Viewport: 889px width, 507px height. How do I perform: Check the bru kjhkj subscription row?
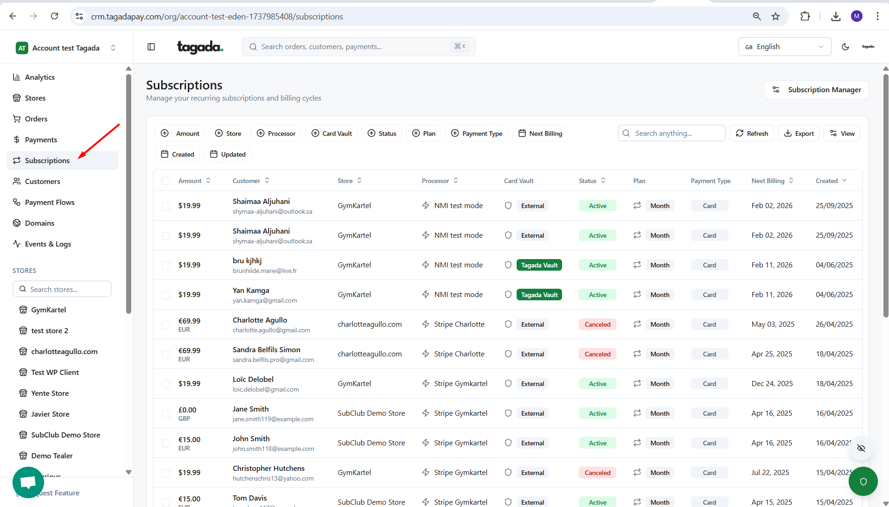pyautogui.click(x=166, y=265)
